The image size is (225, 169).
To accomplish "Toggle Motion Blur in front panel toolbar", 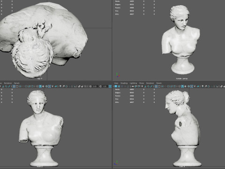I will click(63, 86).
